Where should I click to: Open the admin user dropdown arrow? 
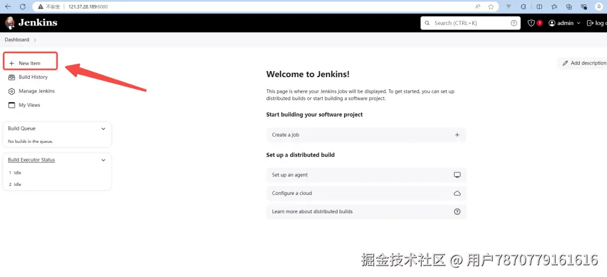(578, 23)
